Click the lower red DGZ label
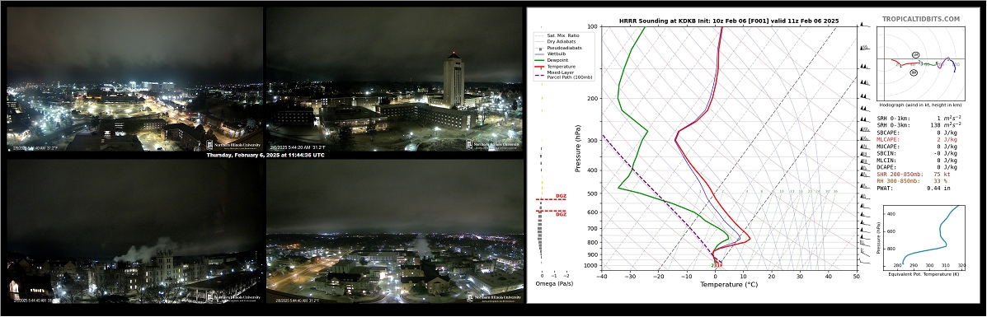The width and height of the screenshot is (987, 317). 561,215
